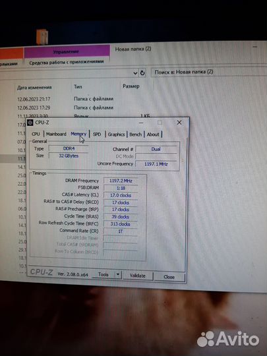
Task: Switch to the CPU tab
Action: click(36, 134)
